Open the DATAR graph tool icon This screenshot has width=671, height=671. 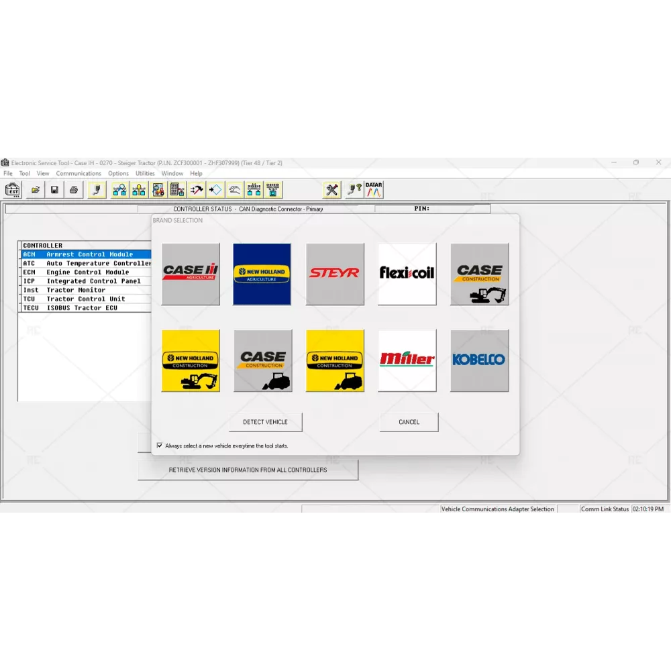[x=374, y=190]
